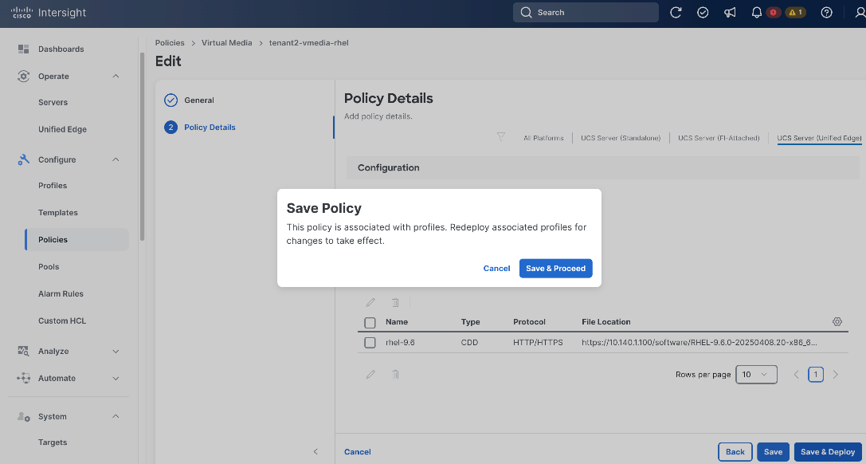Open Profiles in the sidebar
The width and height of the screenshot is (866, 464).
[x=53, y=186]
